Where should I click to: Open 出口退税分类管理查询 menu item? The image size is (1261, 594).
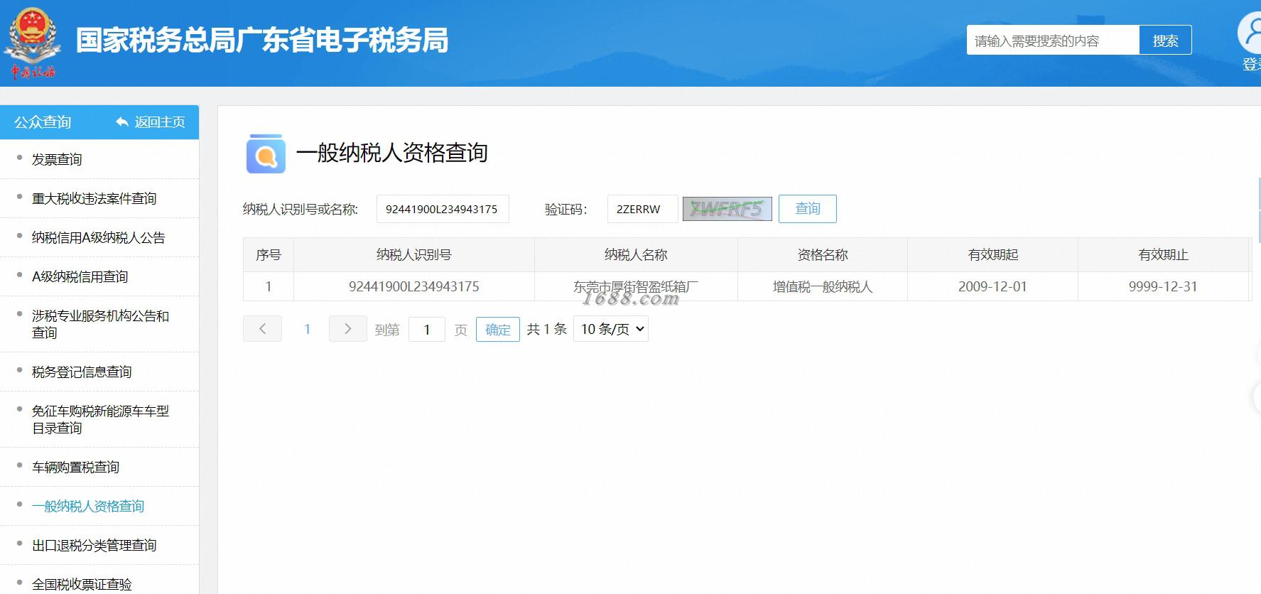click(94, 545)
